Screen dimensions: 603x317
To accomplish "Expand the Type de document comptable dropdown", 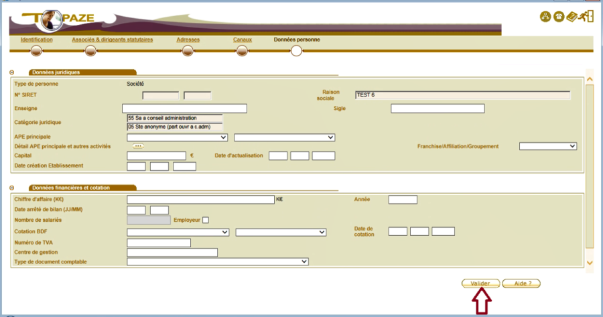I will point(217,261).
